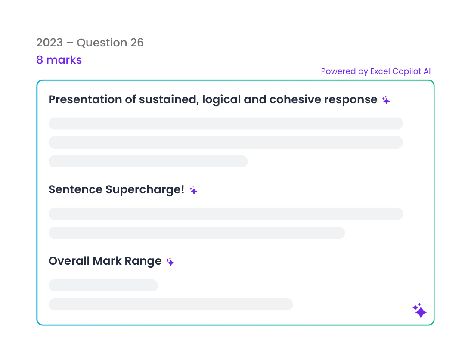Click first placeholder line under Presentation heading
Image resolution: width=471 pixels, height=362 pixels.
tap(226, 124)
